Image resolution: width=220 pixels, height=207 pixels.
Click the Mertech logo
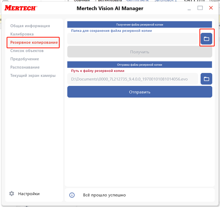(x=21, y=8)
